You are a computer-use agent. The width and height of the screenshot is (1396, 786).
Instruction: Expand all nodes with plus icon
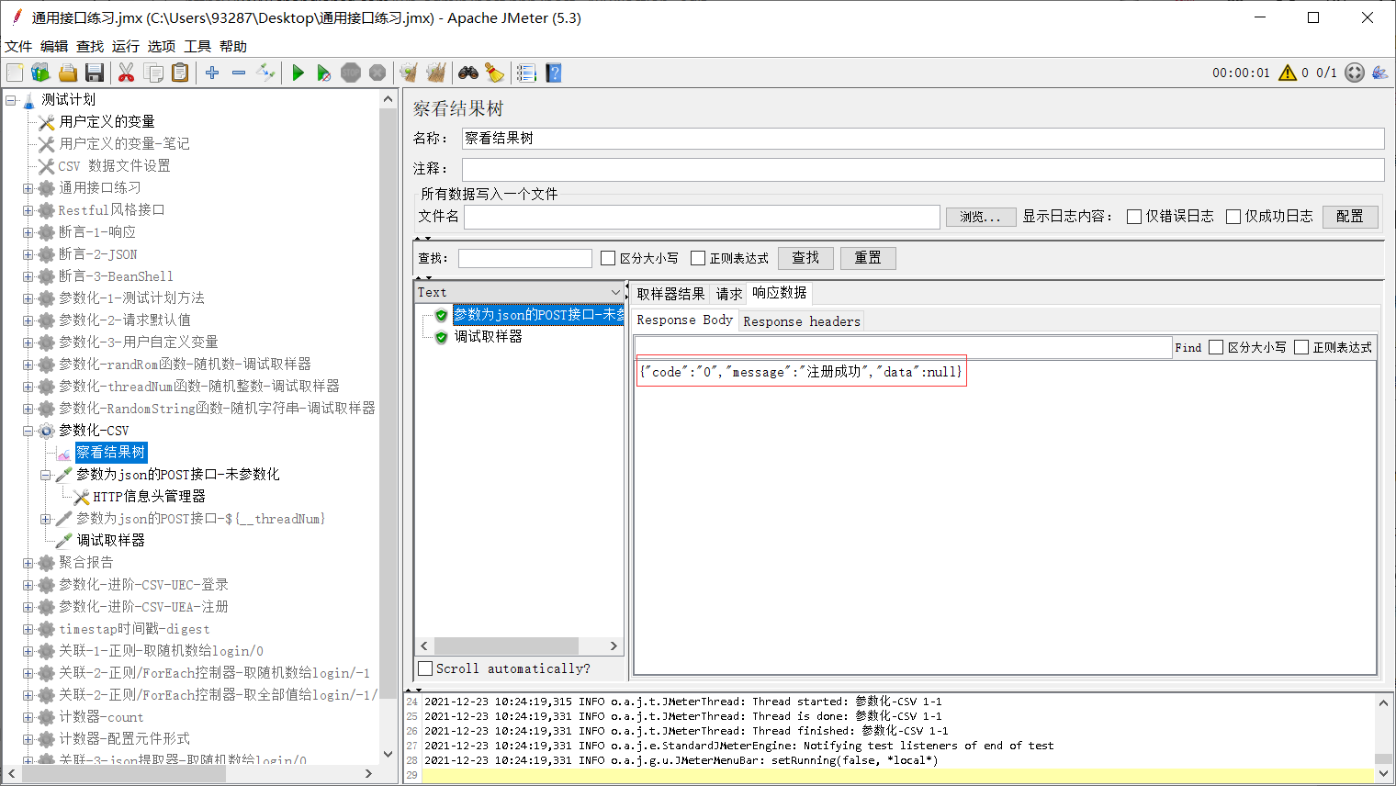point(212,73)
